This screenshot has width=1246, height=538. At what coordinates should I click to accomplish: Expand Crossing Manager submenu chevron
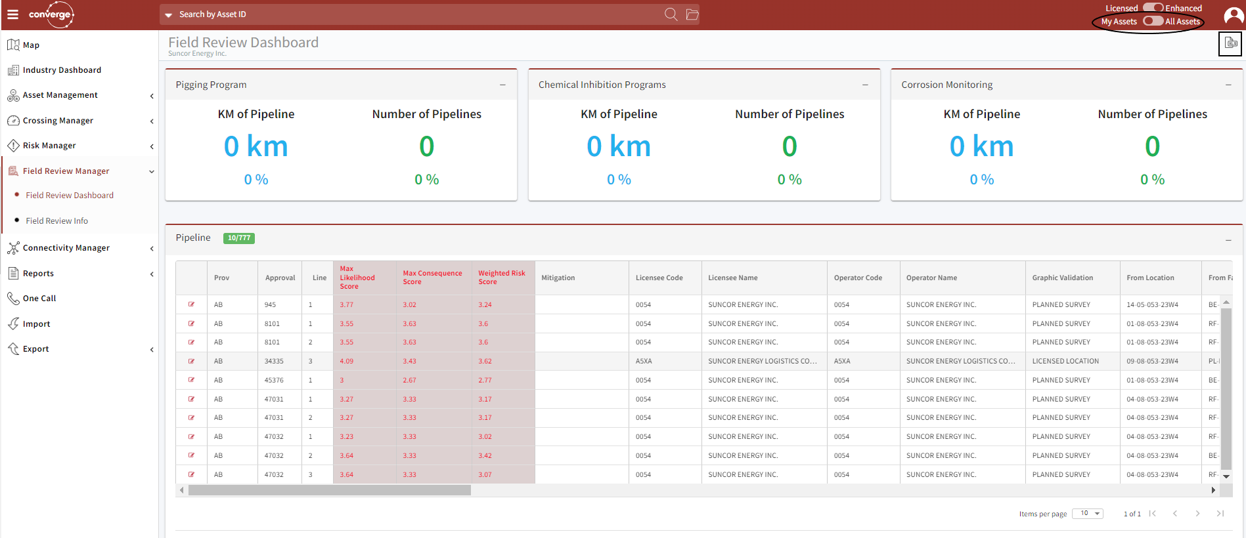click(x=152, y=121)
